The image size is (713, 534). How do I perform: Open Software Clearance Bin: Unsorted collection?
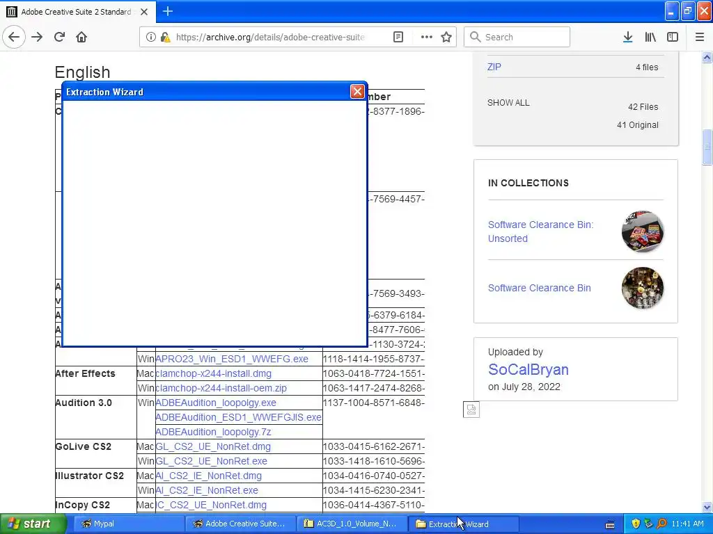[540, 232]
